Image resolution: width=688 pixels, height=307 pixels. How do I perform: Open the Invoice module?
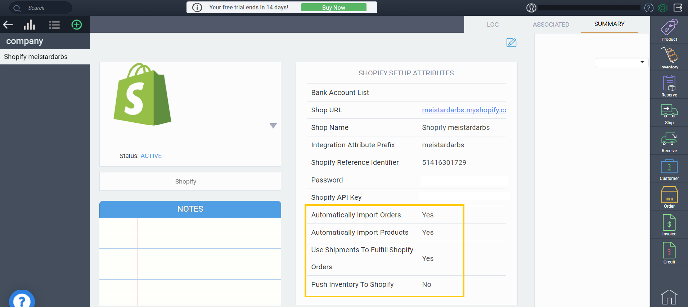click(x=669, y=225)
